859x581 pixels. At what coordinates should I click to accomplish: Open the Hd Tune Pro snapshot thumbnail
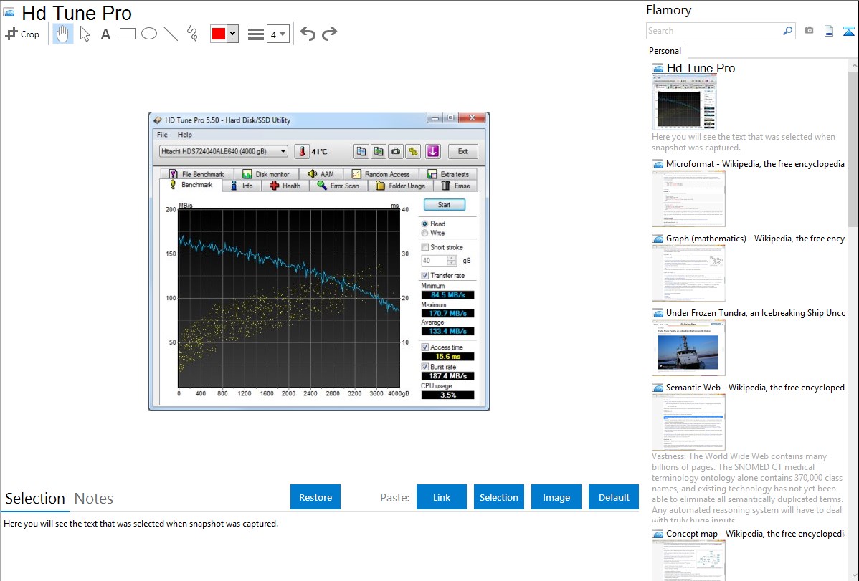pyautogui.click(x=684, y=102)
